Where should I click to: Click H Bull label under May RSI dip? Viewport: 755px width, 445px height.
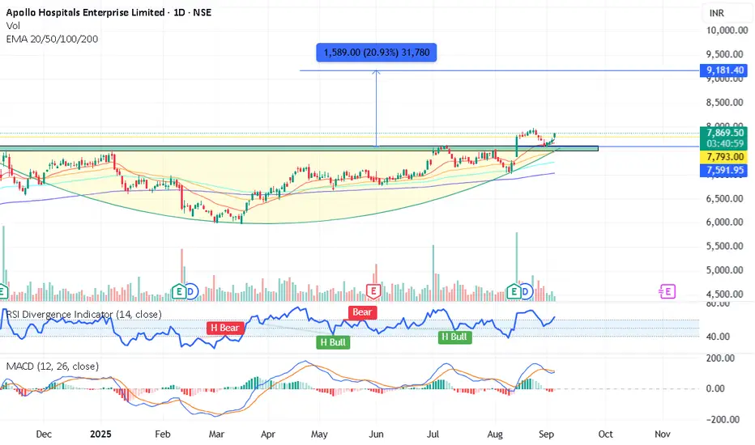[333, 342]
